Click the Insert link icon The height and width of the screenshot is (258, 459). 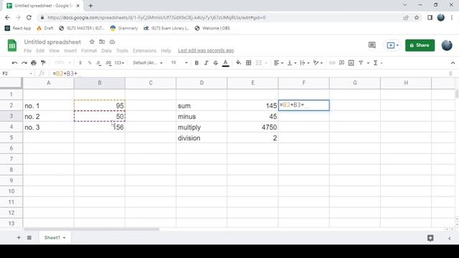pos(332,63)
